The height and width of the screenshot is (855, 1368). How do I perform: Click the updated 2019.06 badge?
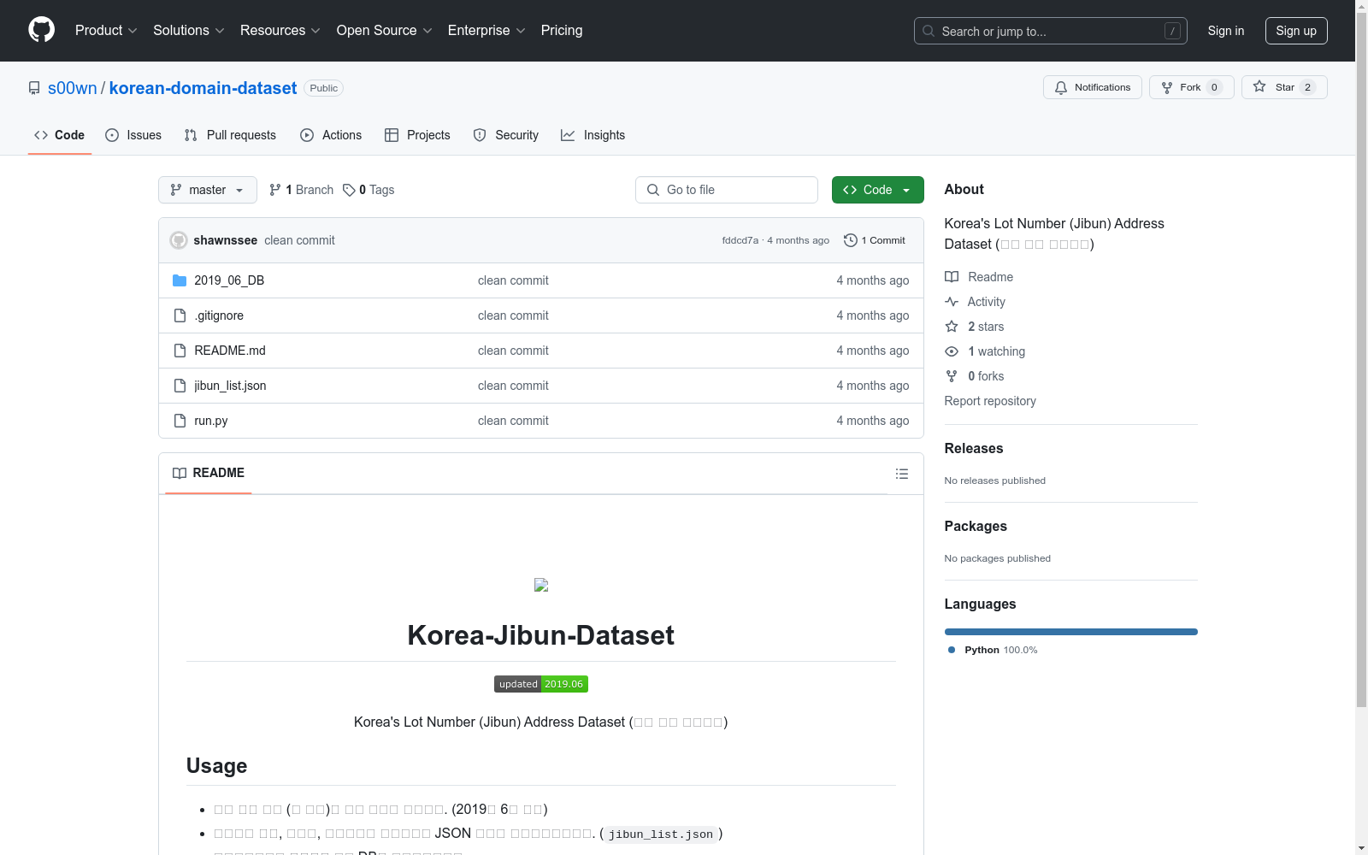pos(541,684)
